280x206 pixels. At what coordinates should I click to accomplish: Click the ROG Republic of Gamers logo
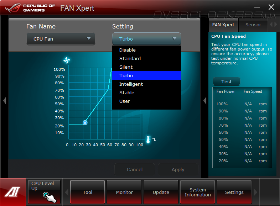(x=30, y=8)
